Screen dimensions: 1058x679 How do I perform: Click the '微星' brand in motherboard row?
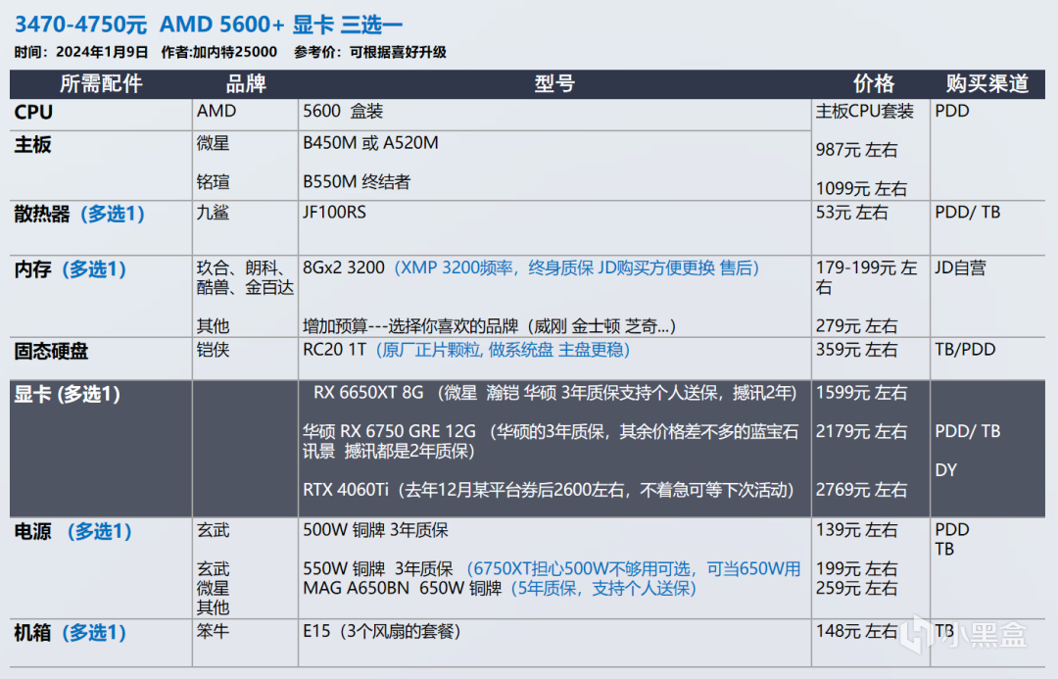pyautogui.click(x=214, y=143)
